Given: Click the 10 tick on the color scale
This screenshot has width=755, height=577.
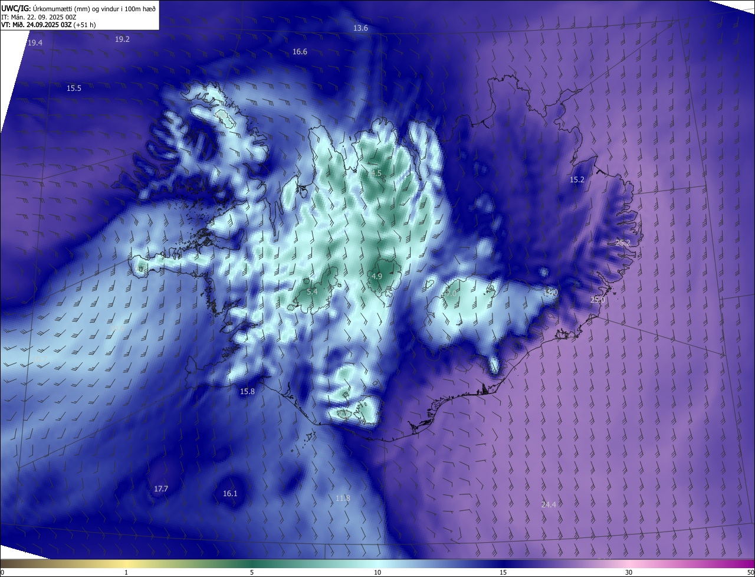Looking at the screenshot, I should (377, 572).
